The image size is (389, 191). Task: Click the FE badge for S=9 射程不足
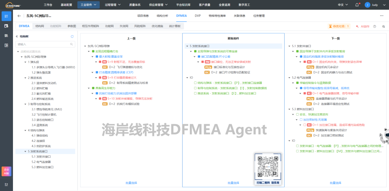pyautogui.click(x=104, y=62)
